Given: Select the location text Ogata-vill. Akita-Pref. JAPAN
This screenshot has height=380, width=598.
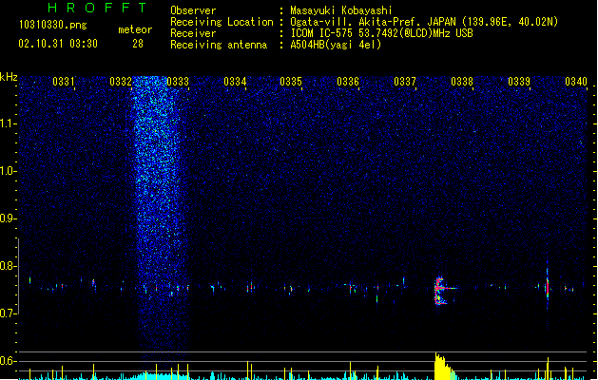Looking at the screenshot, I should click(x=373, y=22).
